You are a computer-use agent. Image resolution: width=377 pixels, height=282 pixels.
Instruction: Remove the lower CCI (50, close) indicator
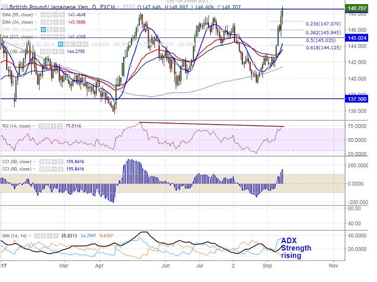(61, 169)
